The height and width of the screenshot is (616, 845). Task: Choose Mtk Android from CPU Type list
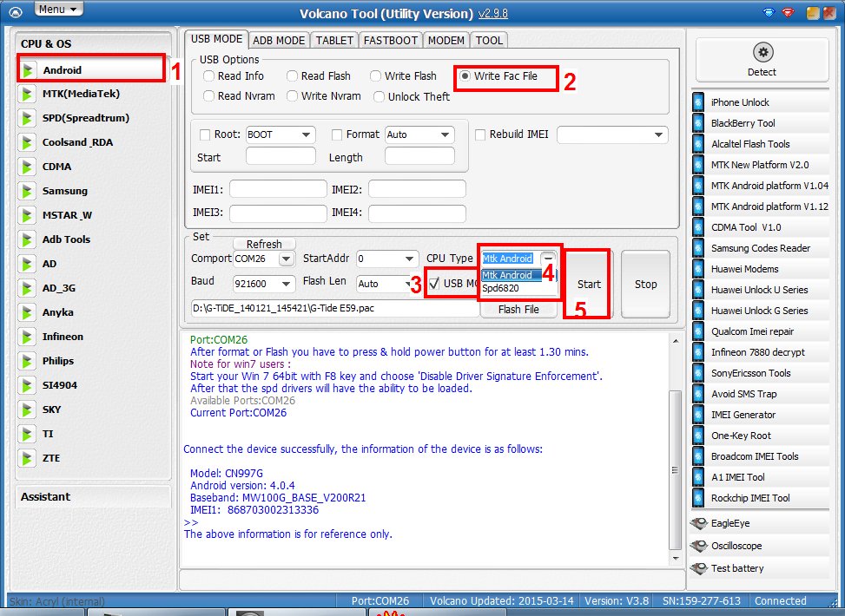tap(507, 275)
